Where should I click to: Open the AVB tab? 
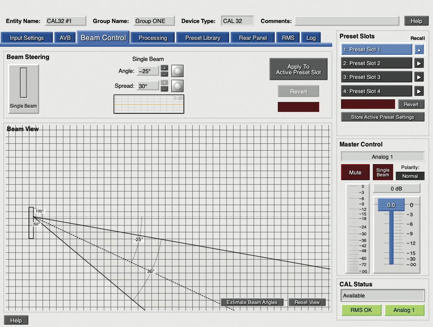(x=65, y=38)
